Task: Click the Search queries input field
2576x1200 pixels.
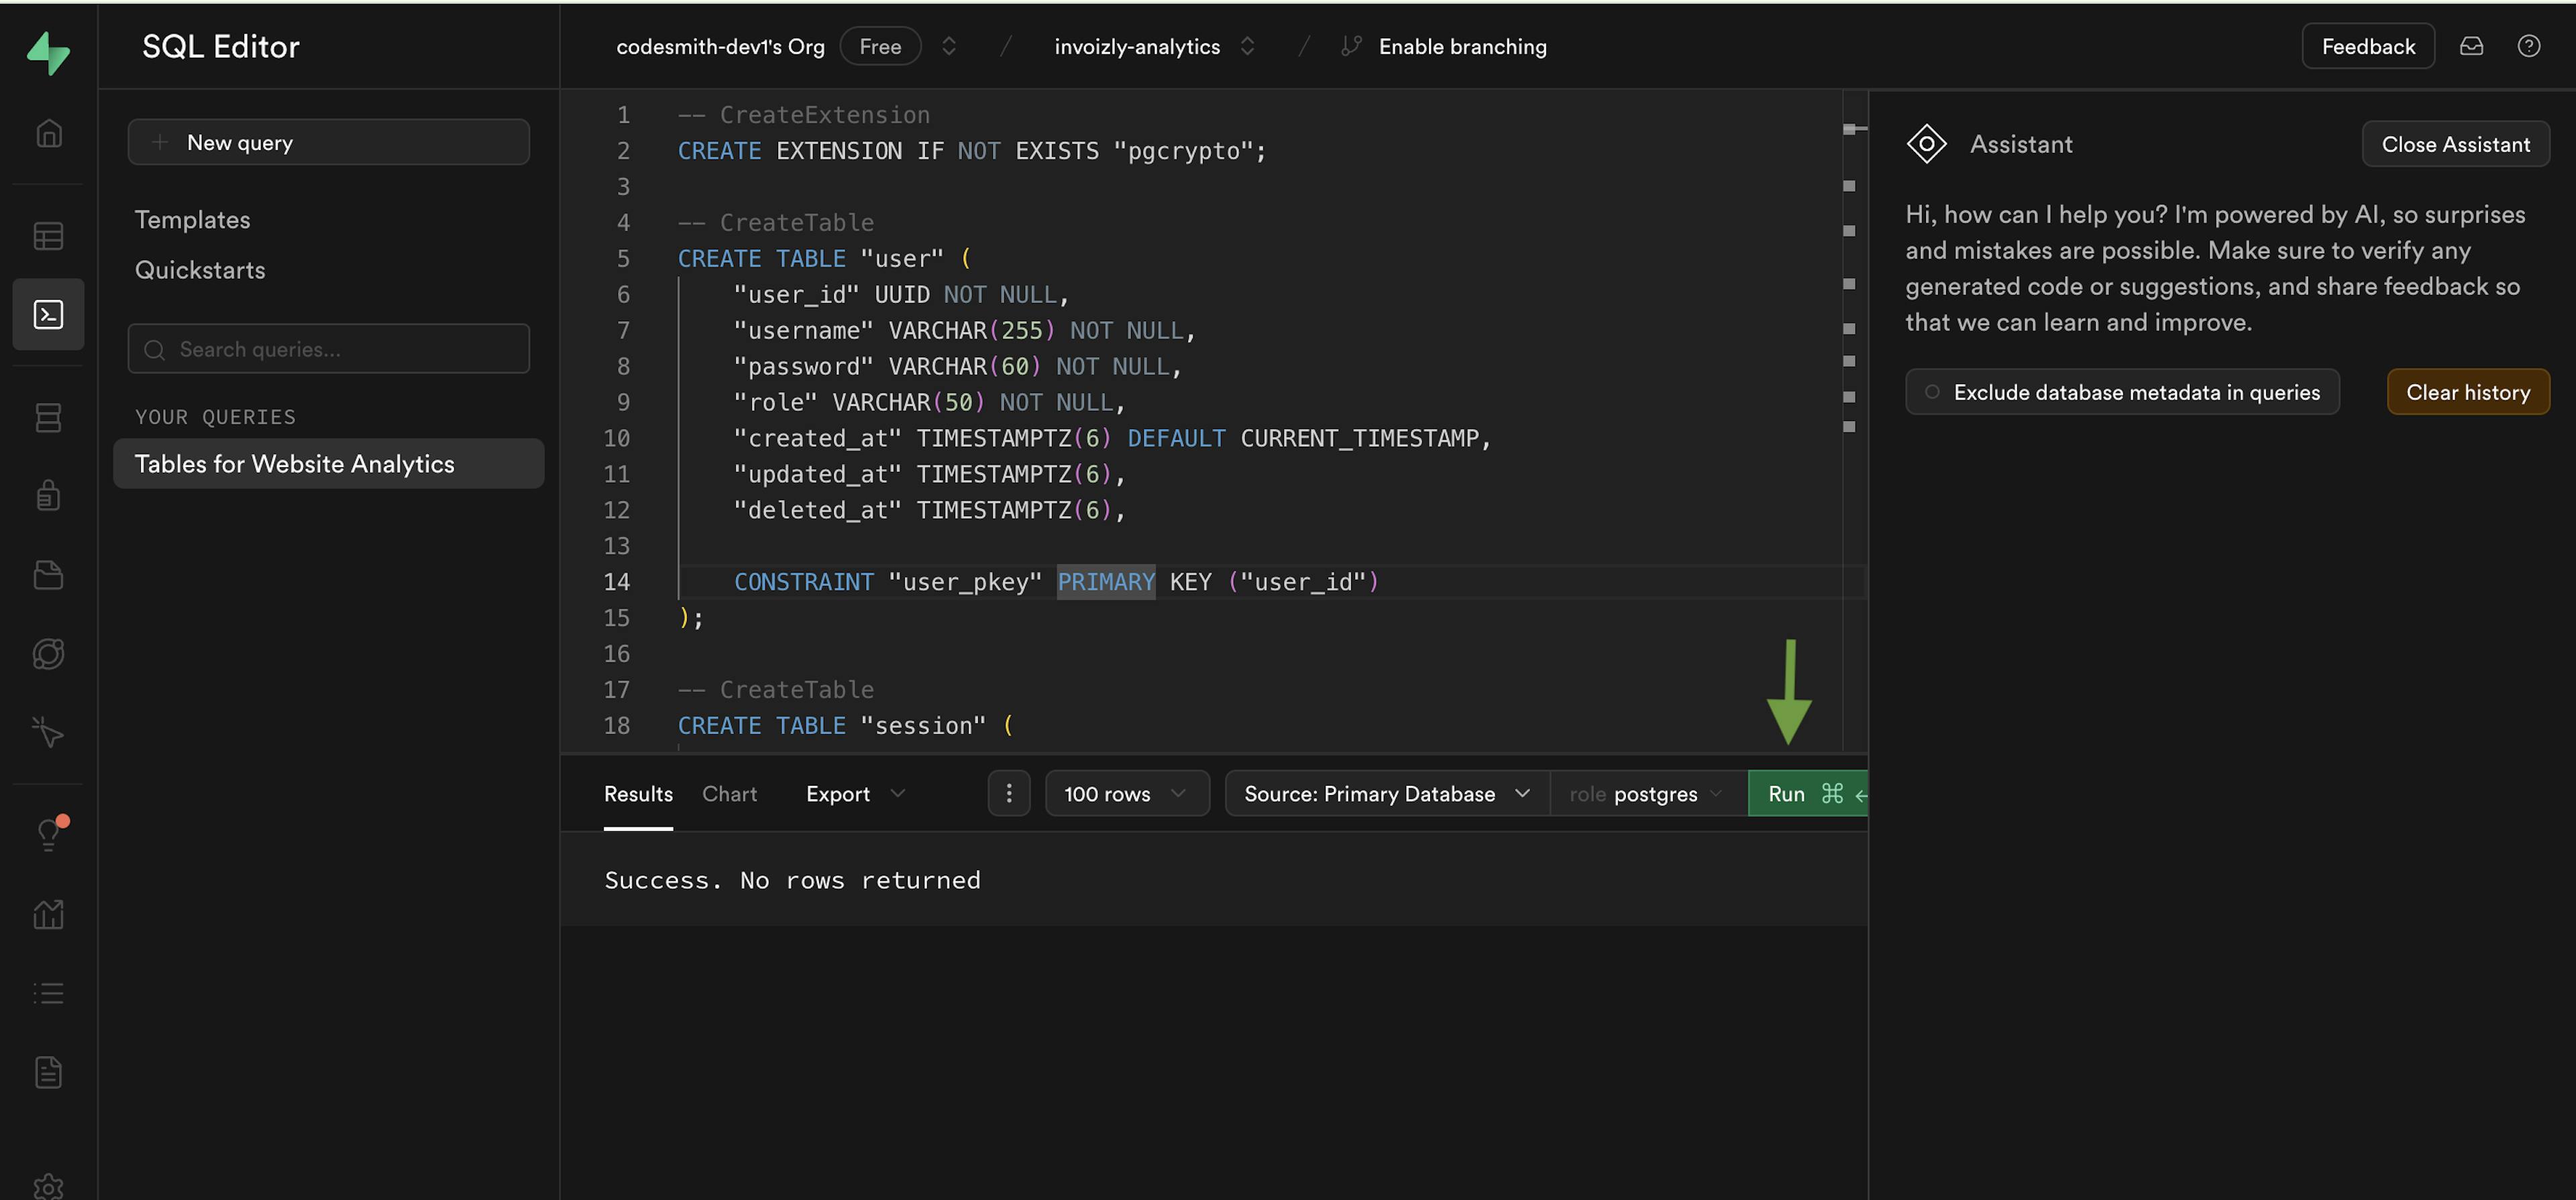Action: tap(329, 348)
